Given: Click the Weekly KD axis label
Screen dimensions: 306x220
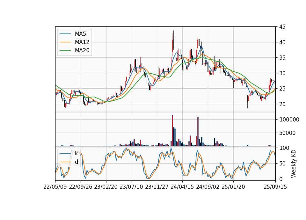Looking at the screenshot, I should point(294,164).
